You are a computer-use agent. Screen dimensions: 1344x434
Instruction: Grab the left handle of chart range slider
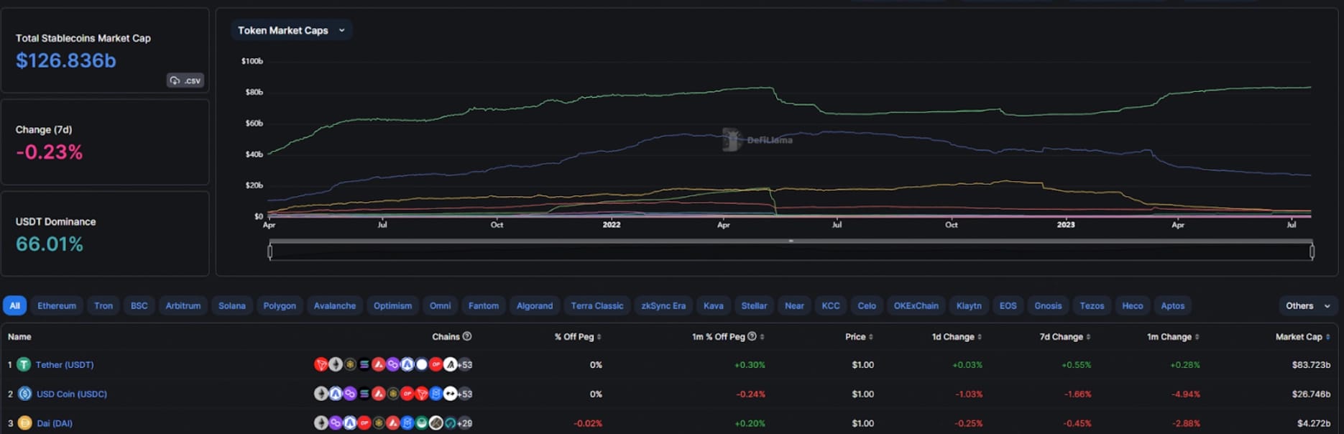270,251
